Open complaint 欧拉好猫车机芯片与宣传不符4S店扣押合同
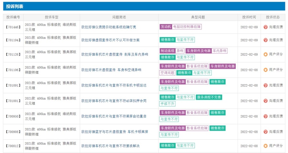 [x=114, y=101]
